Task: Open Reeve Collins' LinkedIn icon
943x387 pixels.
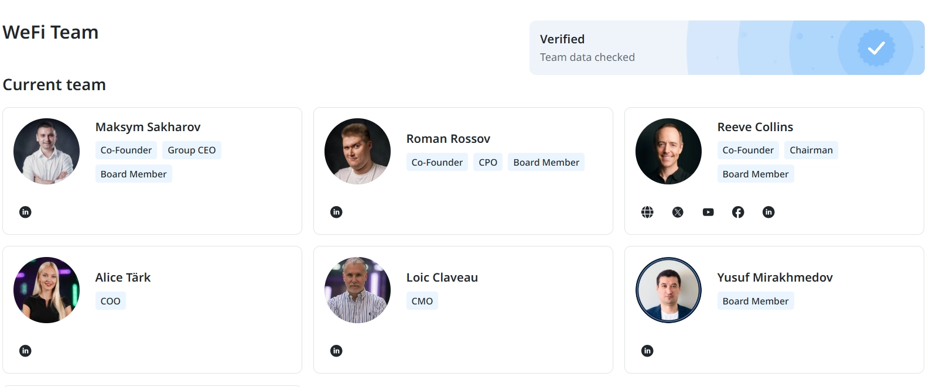Action: click(x=768, y=212)
